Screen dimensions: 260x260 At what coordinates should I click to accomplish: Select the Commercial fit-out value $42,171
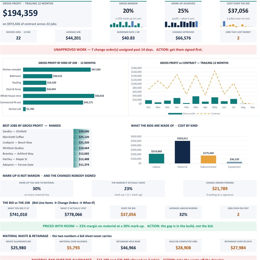[x=88, y=102]
